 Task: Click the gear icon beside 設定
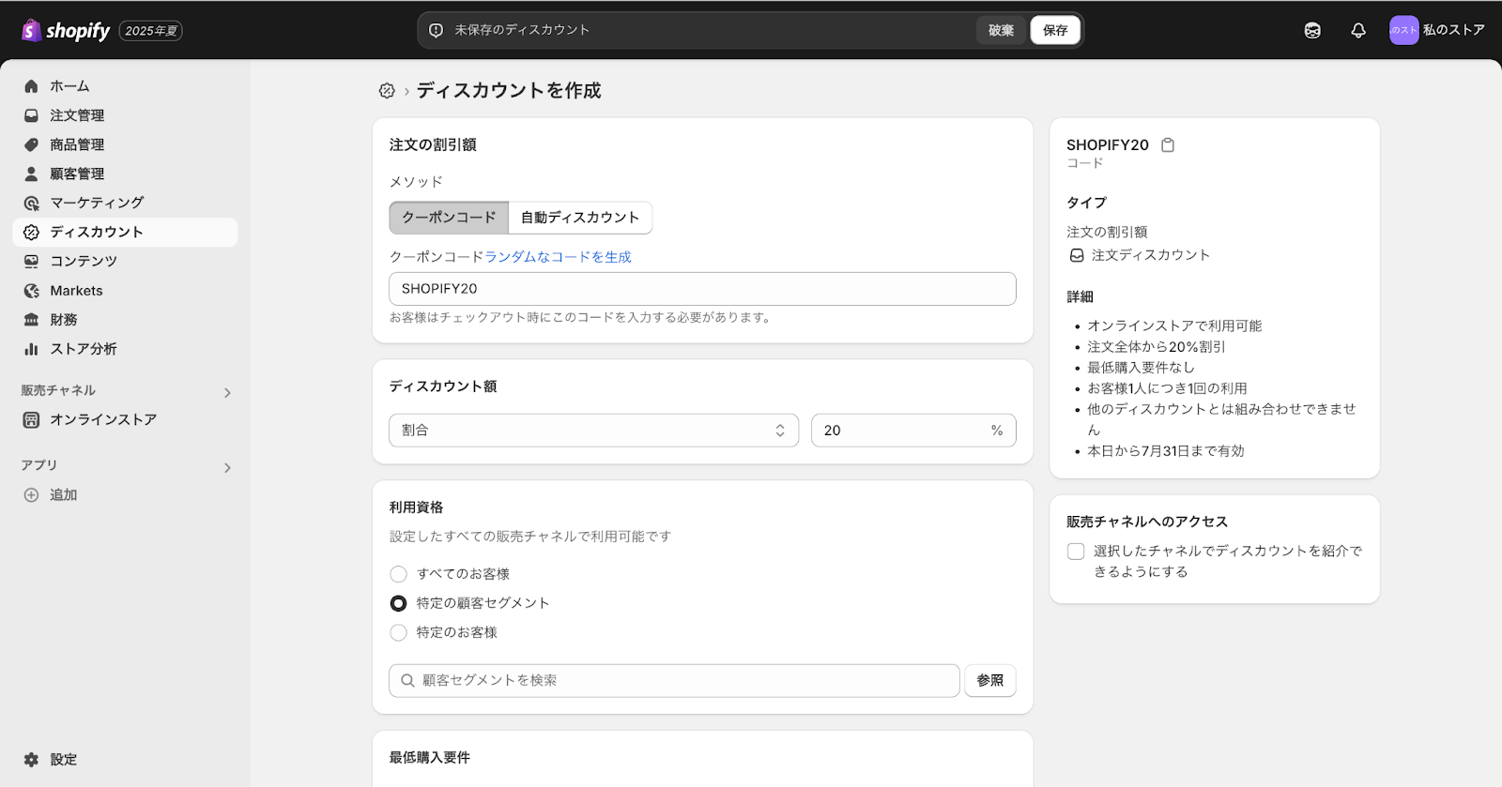pyautogui.click(x=31, y=759)
